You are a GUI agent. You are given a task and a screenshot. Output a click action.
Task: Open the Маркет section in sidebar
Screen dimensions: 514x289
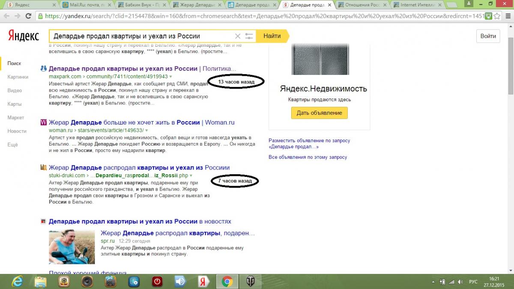click(x=16, y=118)
